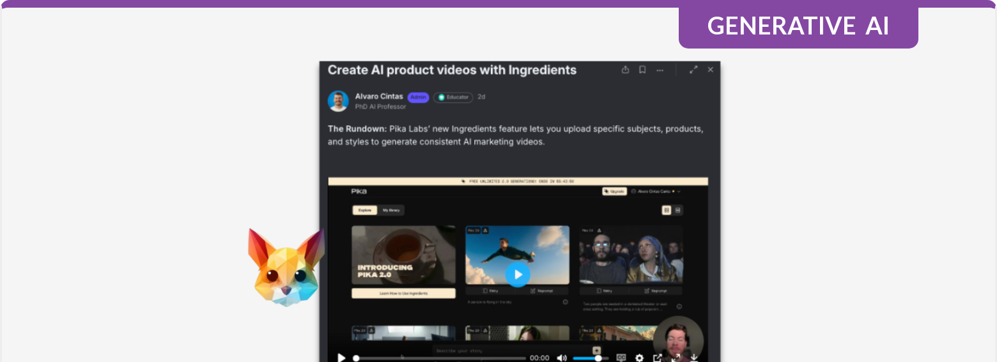The height and width of the screenshot is (362, 997).
Task: Open the three-dot more options menu
Action: [x=660, y=70]
